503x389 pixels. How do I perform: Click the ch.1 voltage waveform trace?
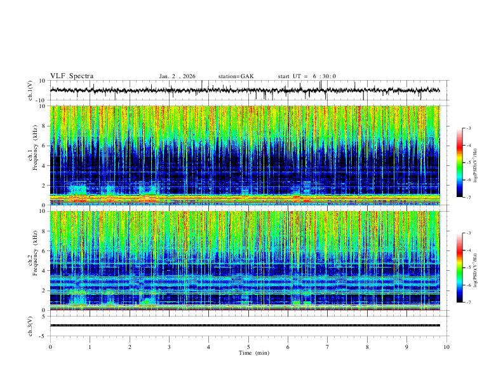245,90
